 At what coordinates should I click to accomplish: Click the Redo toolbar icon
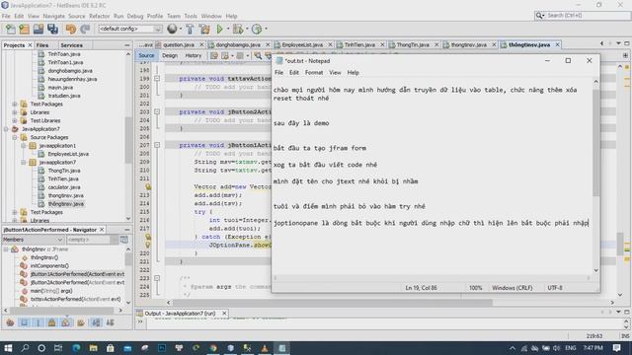(85, 29)
